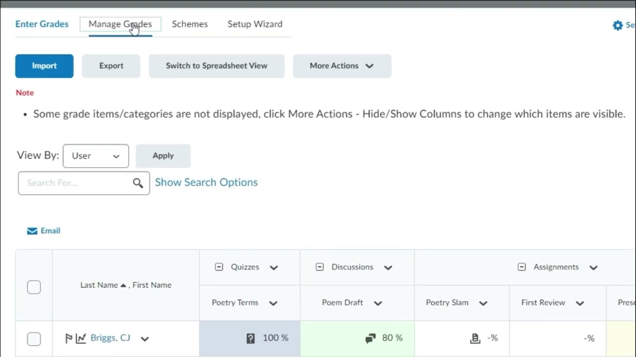Click the Email envelope icon

pos(32,231)
